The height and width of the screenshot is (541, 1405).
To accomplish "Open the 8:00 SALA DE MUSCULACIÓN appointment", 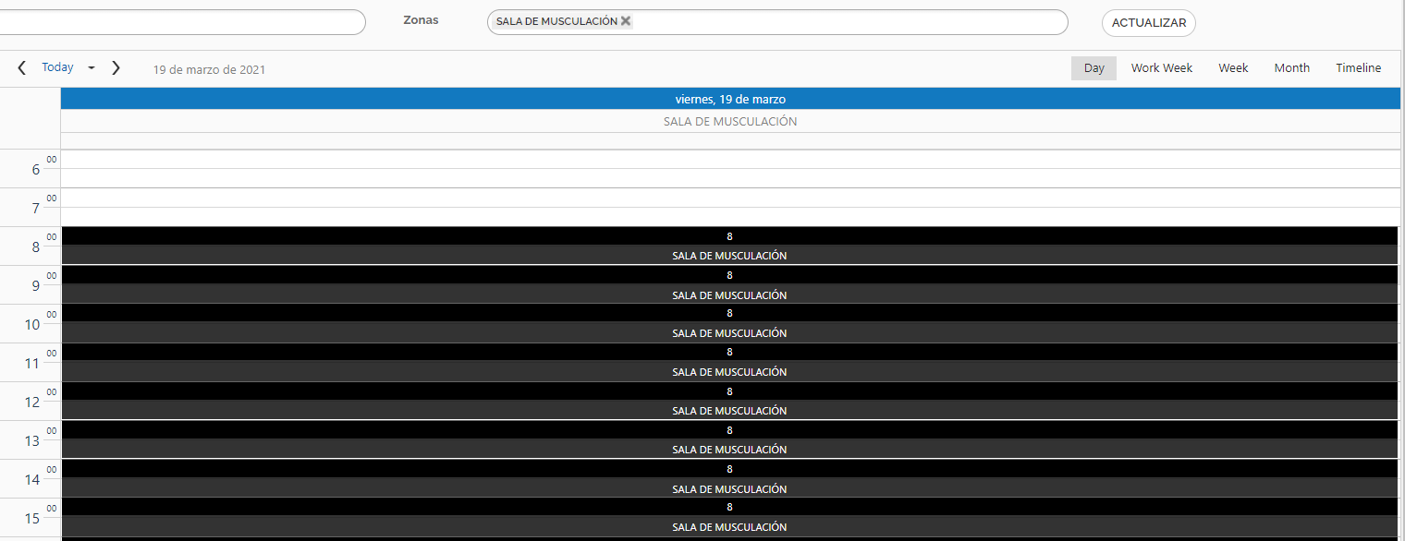I will click(x=730, y=246).
